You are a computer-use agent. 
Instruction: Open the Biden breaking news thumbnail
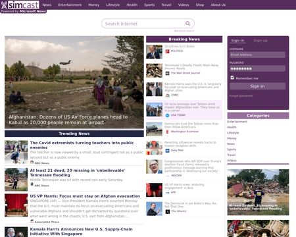[x=155, y=52]
